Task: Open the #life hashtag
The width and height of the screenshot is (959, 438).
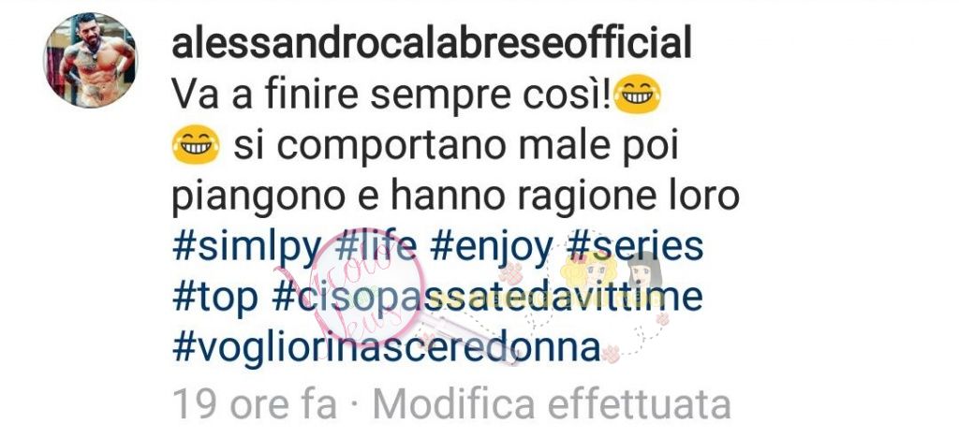Action: pos(376,247)
